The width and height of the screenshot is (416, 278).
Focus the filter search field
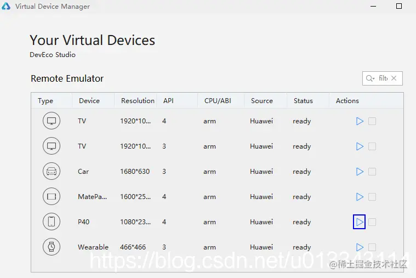(x=383, y=78)
